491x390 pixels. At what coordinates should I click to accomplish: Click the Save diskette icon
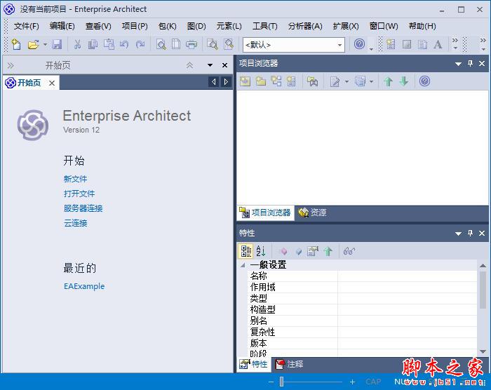click(x=57, y=44)
